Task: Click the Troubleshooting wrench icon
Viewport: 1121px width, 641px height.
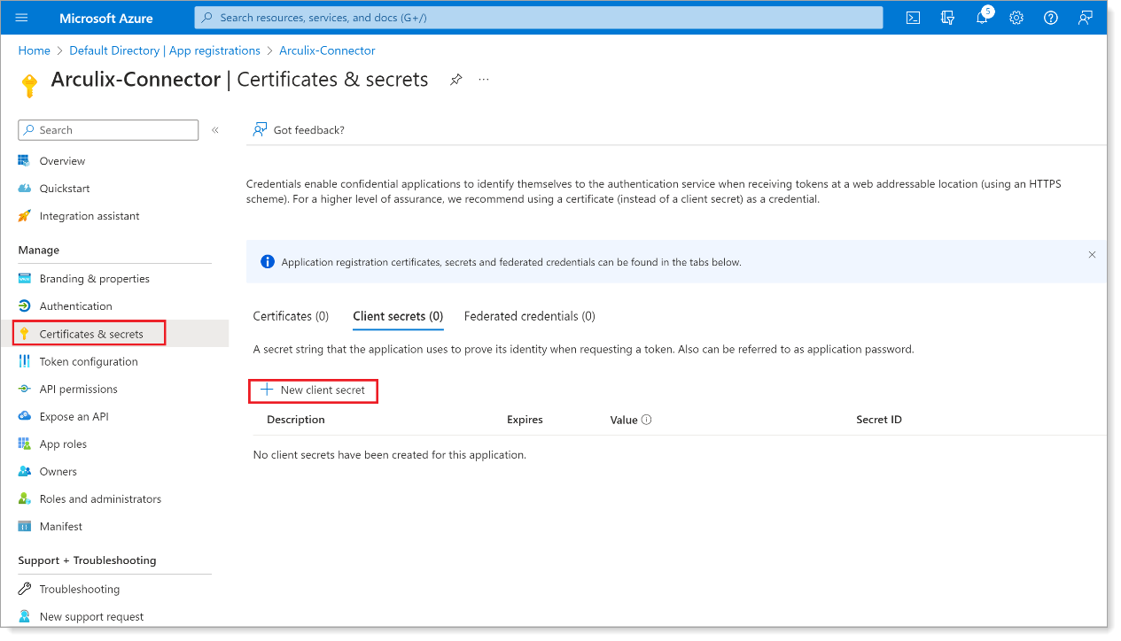Action: point(25,589)
